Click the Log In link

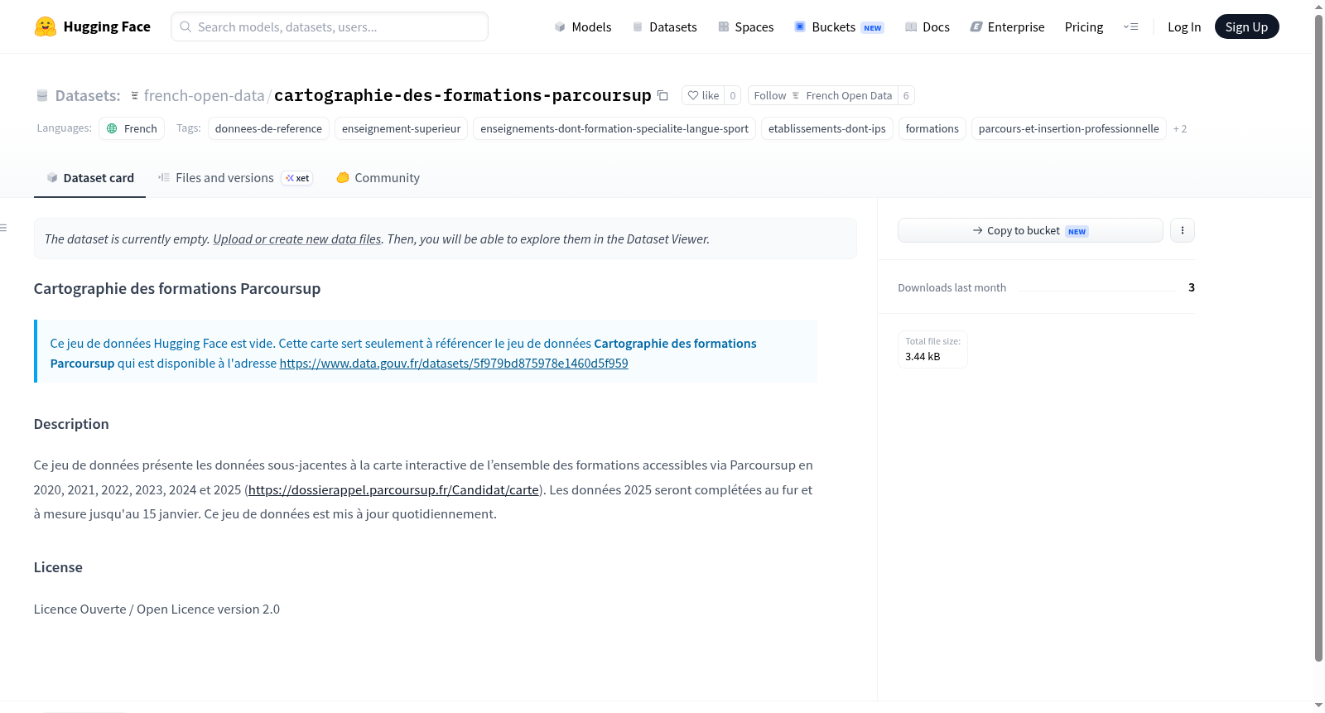point(1184,26)
